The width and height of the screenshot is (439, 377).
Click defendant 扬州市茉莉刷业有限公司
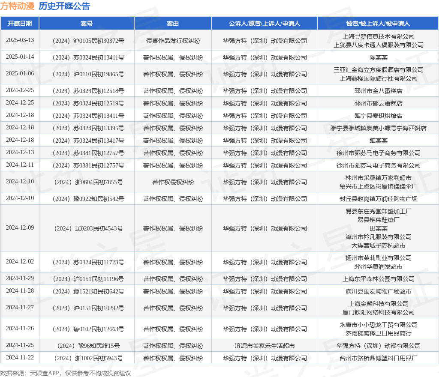[x=379, y=258]
